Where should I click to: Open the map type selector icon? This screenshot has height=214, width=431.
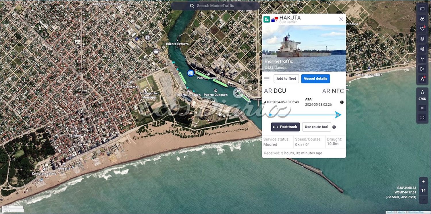(422, 9)
